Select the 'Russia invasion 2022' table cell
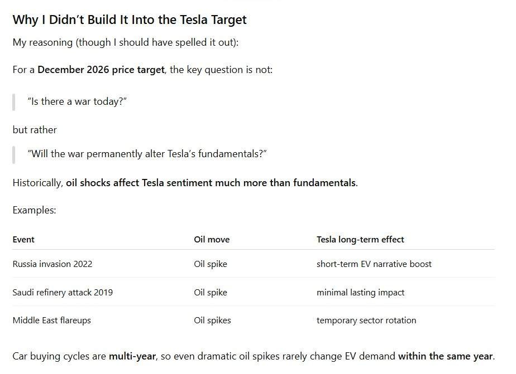The image size is (516, 374). [52, 264]
